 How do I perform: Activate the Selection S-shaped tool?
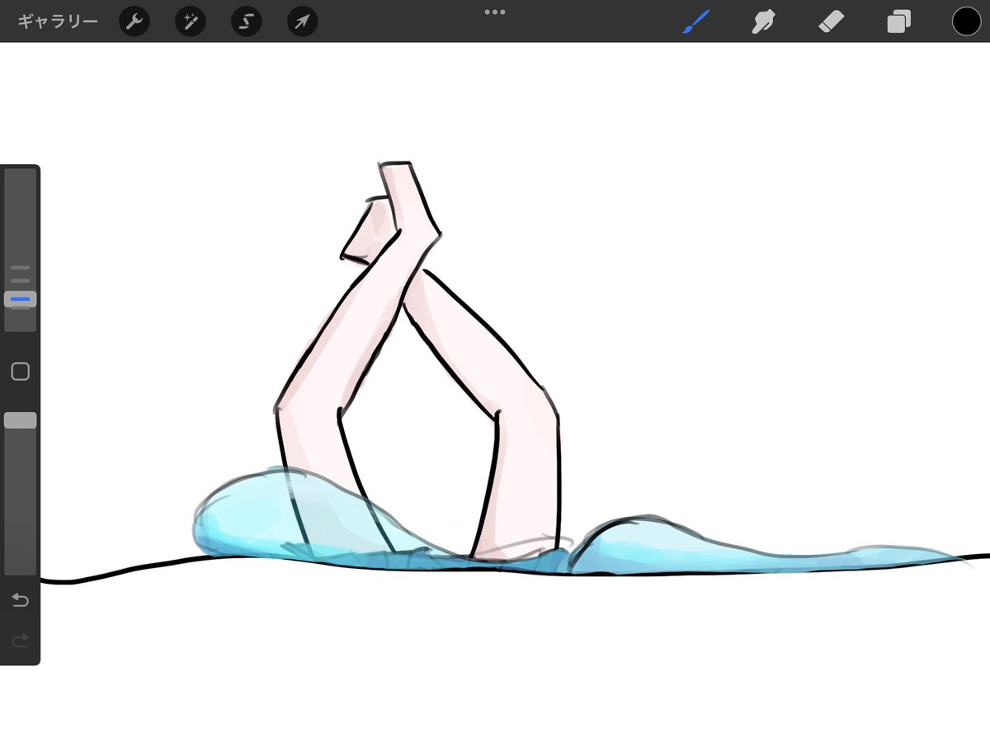(247, 21)
